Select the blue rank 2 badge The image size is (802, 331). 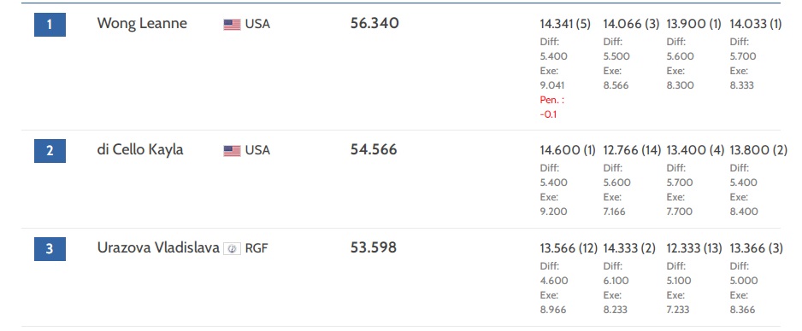click(50, 151)
